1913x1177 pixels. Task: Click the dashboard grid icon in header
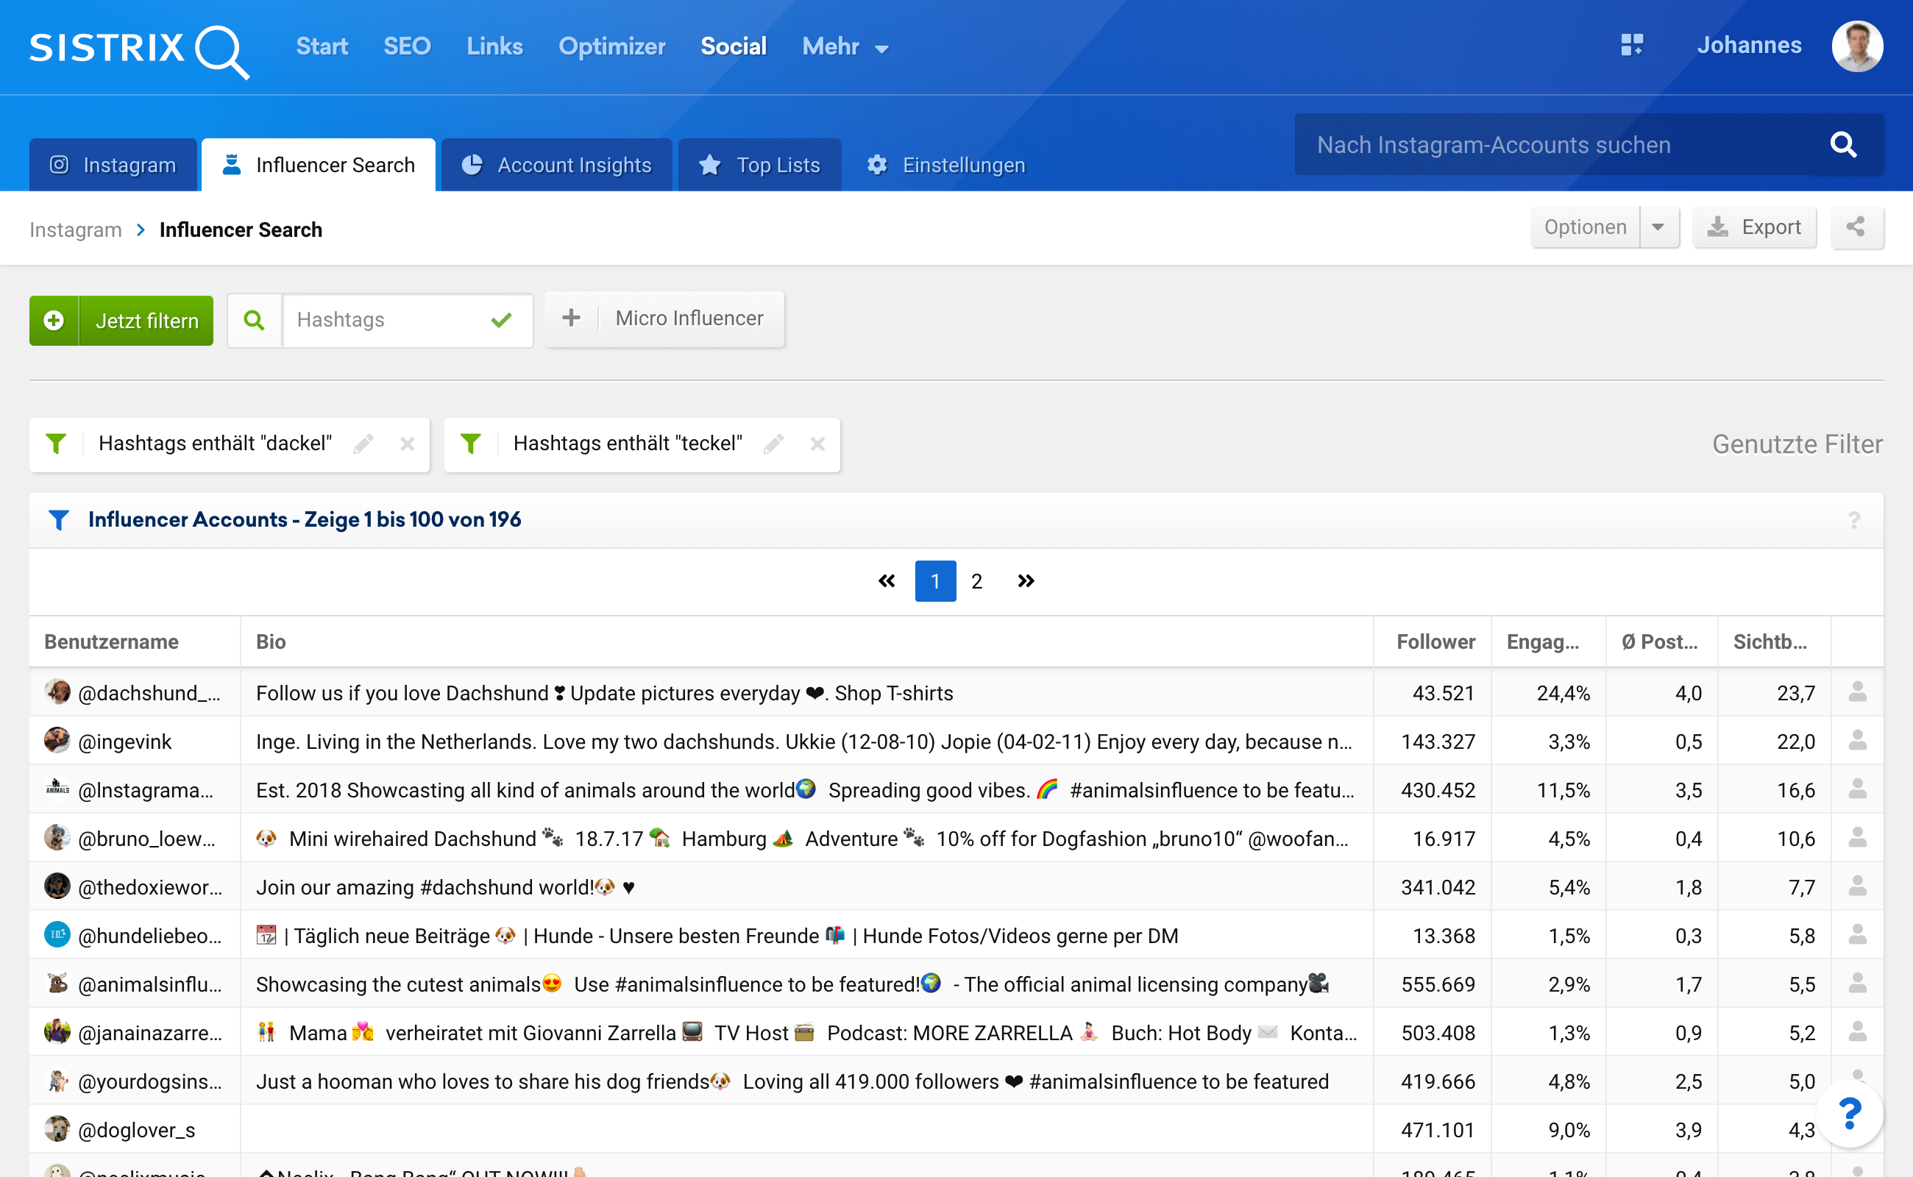click(x=1631, y=45)
